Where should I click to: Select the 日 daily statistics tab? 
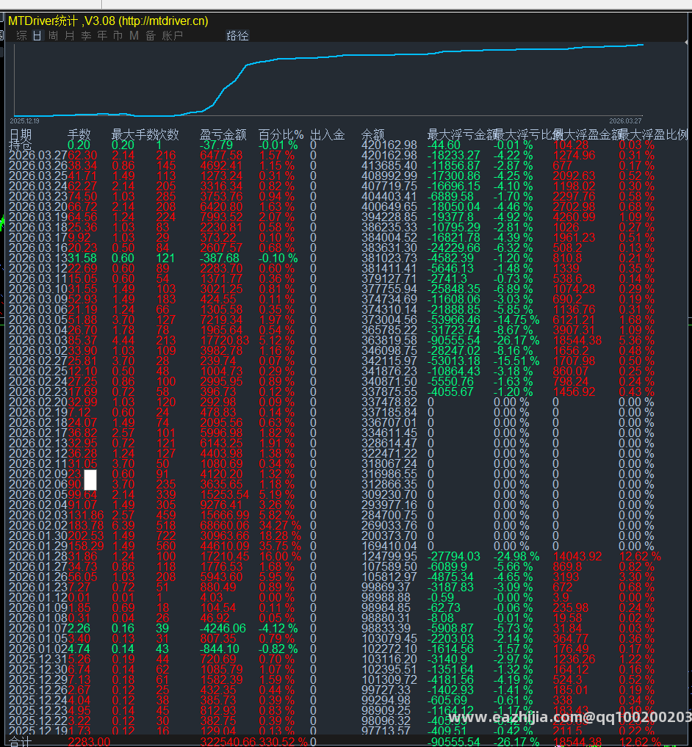point(37,36)
